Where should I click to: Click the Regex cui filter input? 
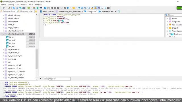[59, 79]
